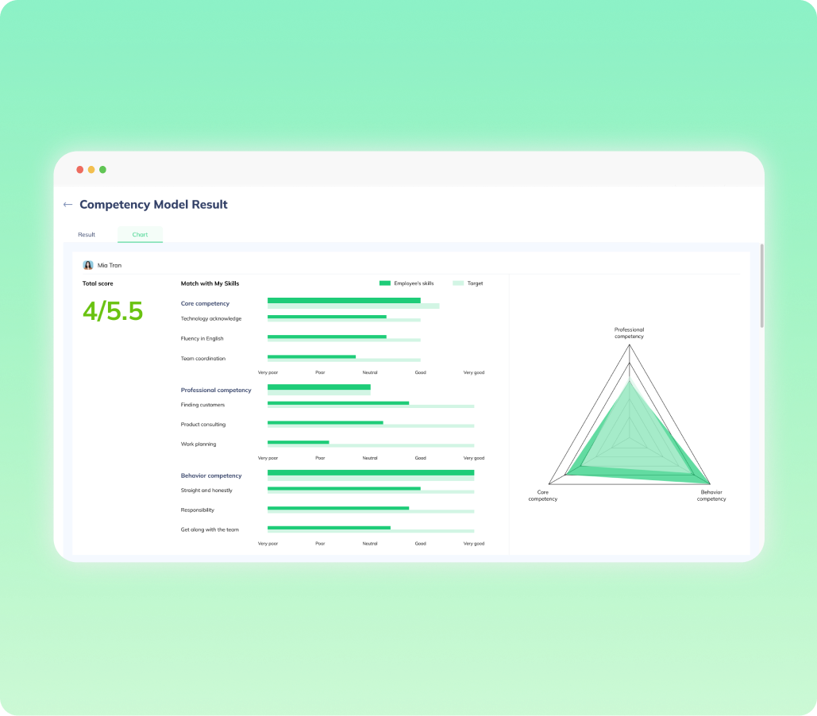The height and width of the screenshot is (716, 817).
Task: Click the Professional competency radar chart label
Action: coord(629,333)
